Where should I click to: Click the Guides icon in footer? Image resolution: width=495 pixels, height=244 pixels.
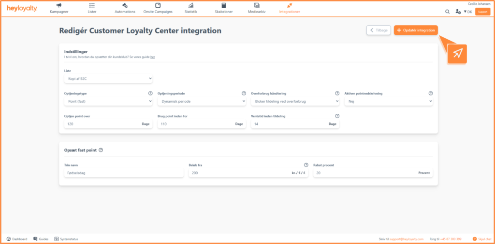[35, 239]
